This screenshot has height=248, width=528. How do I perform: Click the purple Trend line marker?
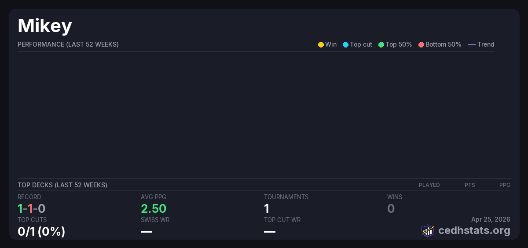pos(472,44)
